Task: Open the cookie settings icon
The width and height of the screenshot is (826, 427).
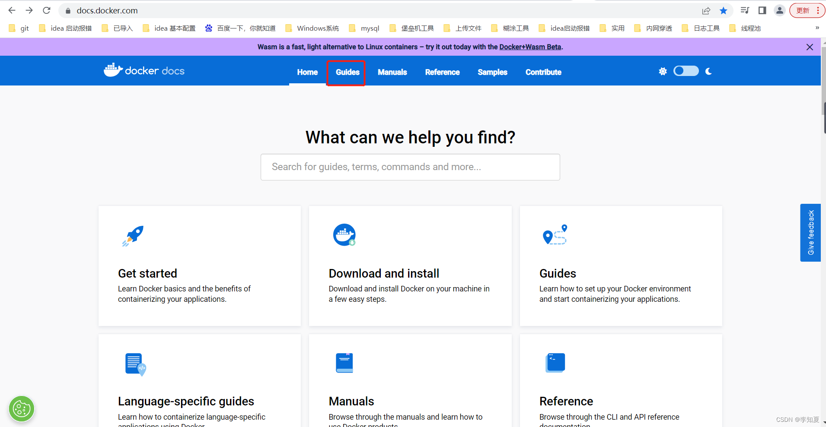Action: [x=22, y=408]
